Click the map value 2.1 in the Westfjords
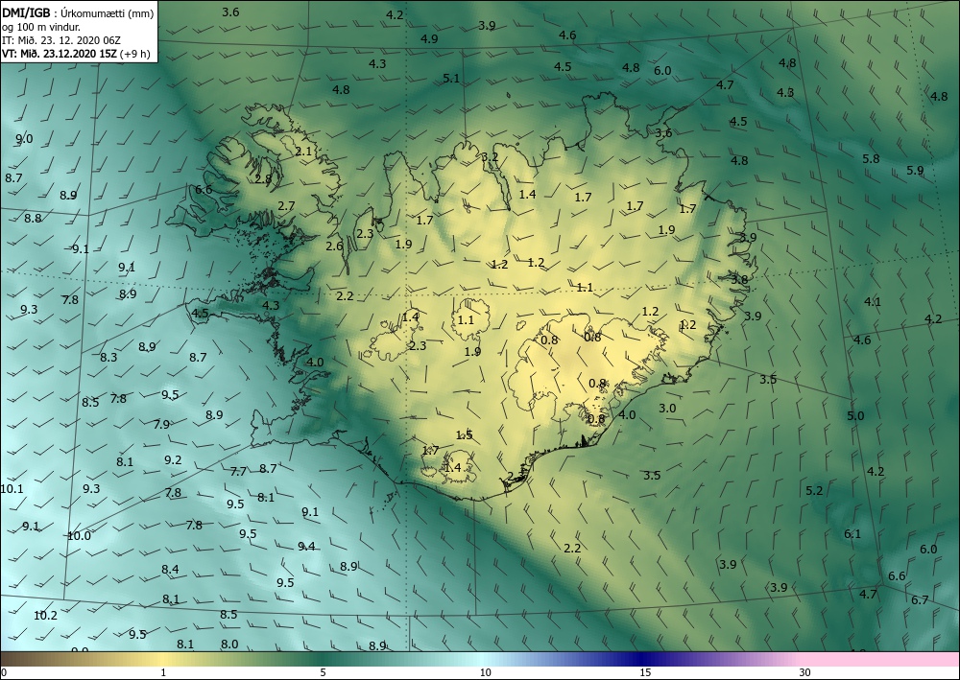The width and height of the screenshot is (960, 680). [303, 151]
